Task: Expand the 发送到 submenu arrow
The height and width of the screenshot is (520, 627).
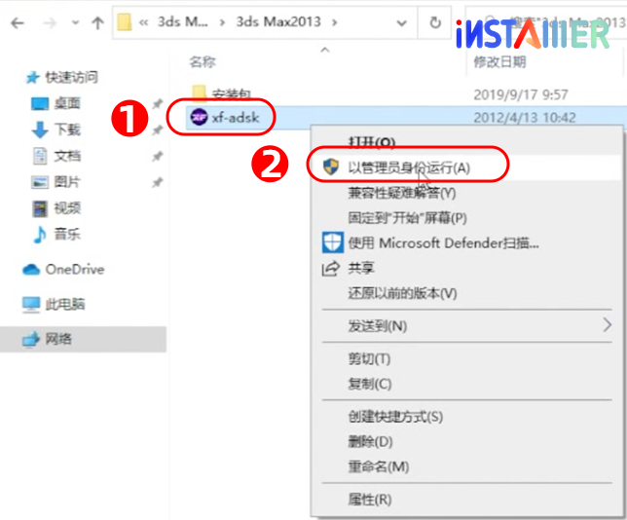Action: point(607,325)
